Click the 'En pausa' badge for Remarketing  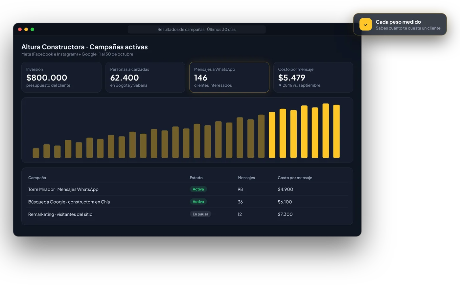pyautogui.click(x=200, y=214)
